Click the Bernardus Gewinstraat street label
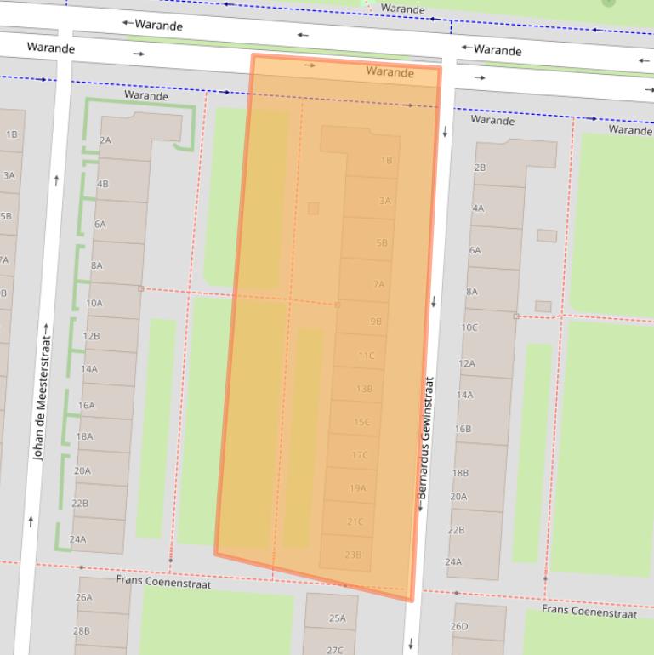654x655 pixels. [424, 443]
